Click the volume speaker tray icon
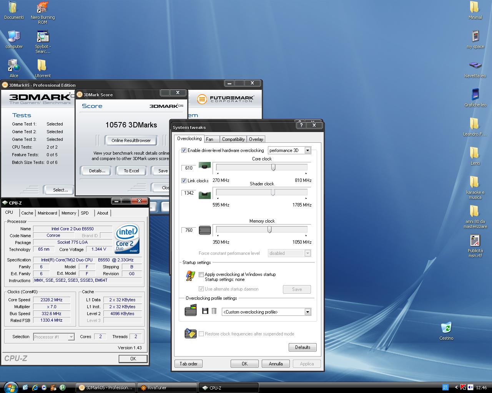Screen dimensions: 492x393 (470, 388)
